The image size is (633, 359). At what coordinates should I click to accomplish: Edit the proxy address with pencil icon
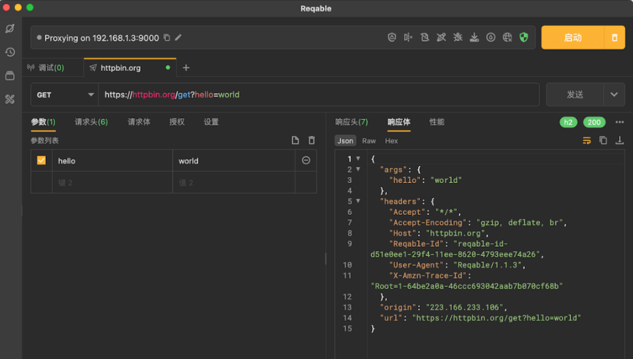178,38
